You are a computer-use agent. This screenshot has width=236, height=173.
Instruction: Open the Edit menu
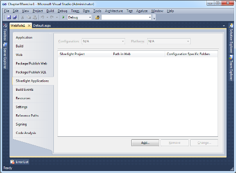[x=16, y=11]
